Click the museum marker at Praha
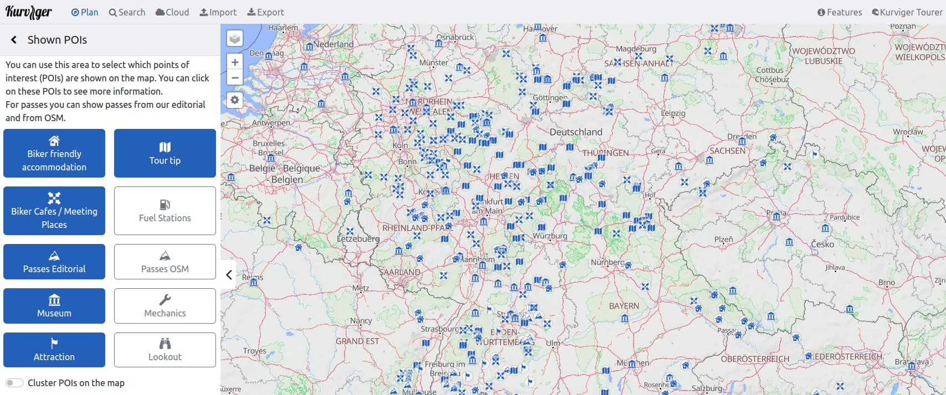Viewport: 946px width, 395px height. coord(777,216)
